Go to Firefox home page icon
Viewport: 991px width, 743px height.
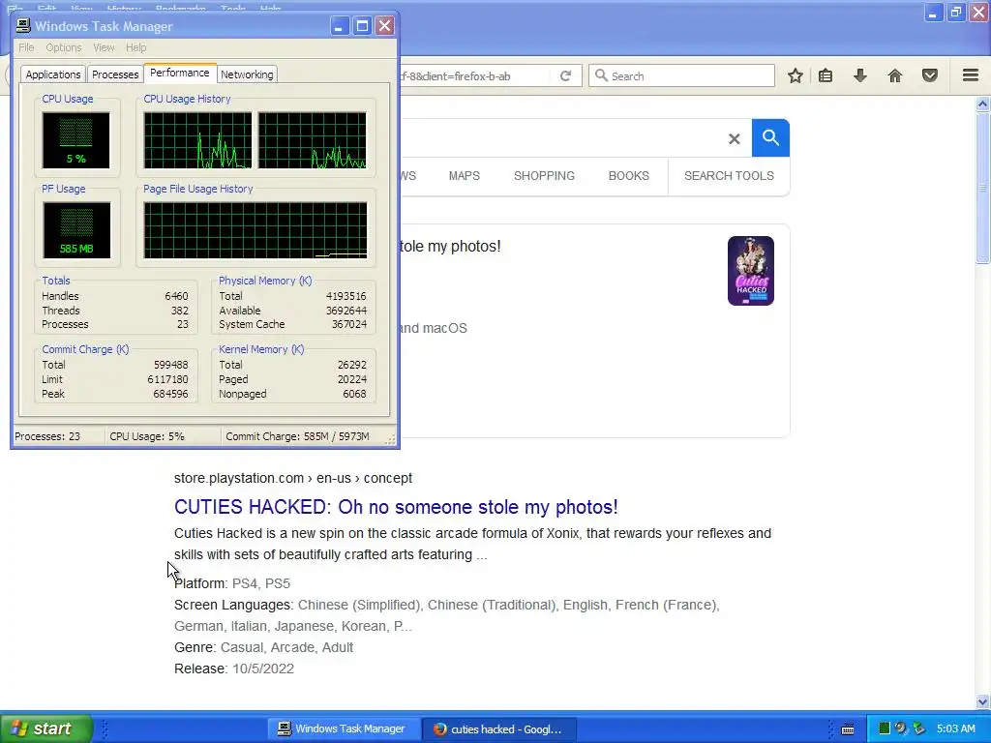[895, 75]
